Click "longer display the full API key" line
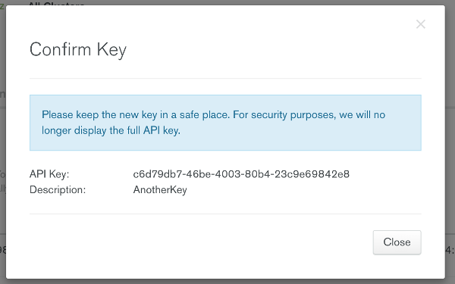 111,130
